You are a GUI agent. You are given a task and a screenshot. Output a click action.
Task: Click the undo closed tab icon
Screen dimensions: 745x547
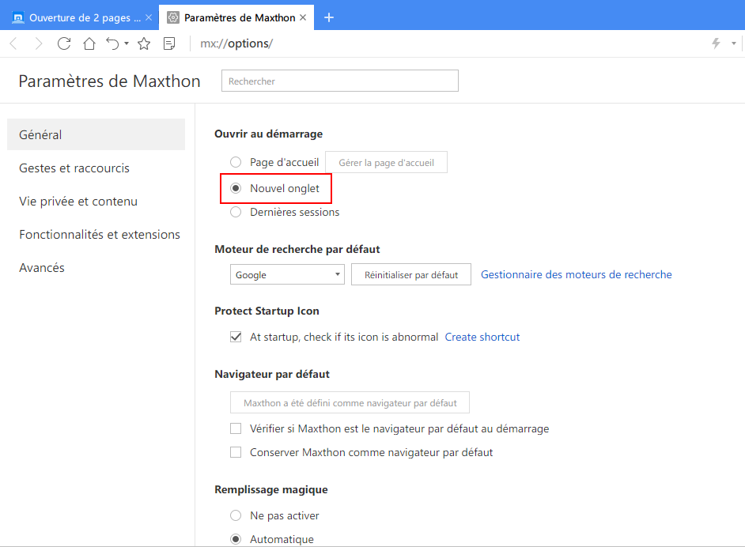coord(112,43)
